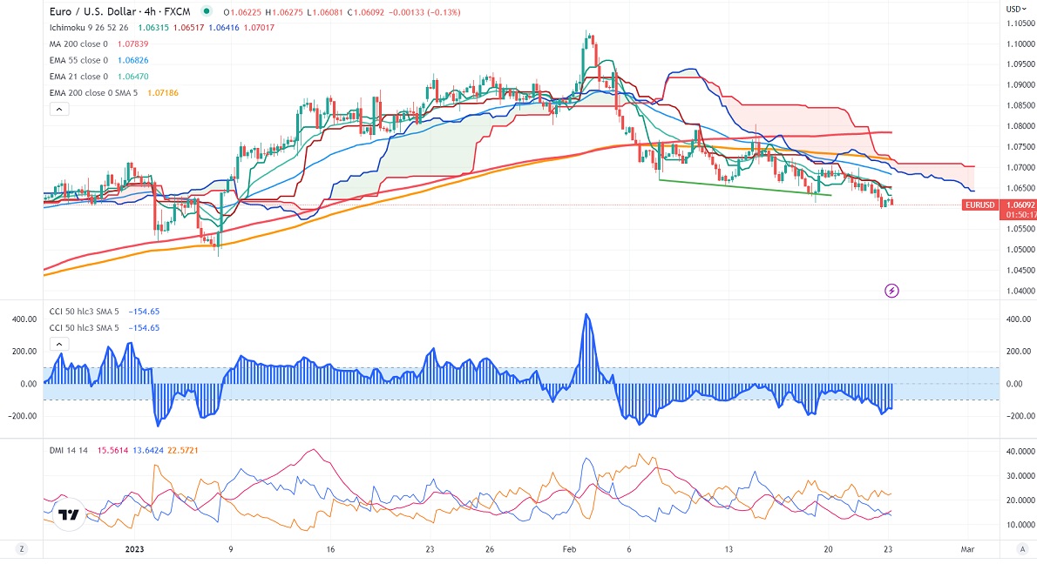Click the Feb date on time axis
The image size is (1037, 564).
(569, 549)
